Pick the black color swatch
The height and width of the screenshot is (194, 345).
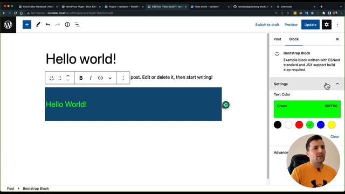tap(278, 125)
